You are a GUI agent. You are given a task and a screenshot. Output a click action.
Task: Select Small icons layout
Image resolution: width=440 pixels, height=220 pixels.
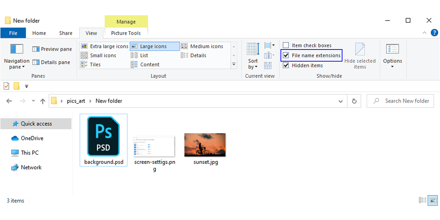pos(98,55)
